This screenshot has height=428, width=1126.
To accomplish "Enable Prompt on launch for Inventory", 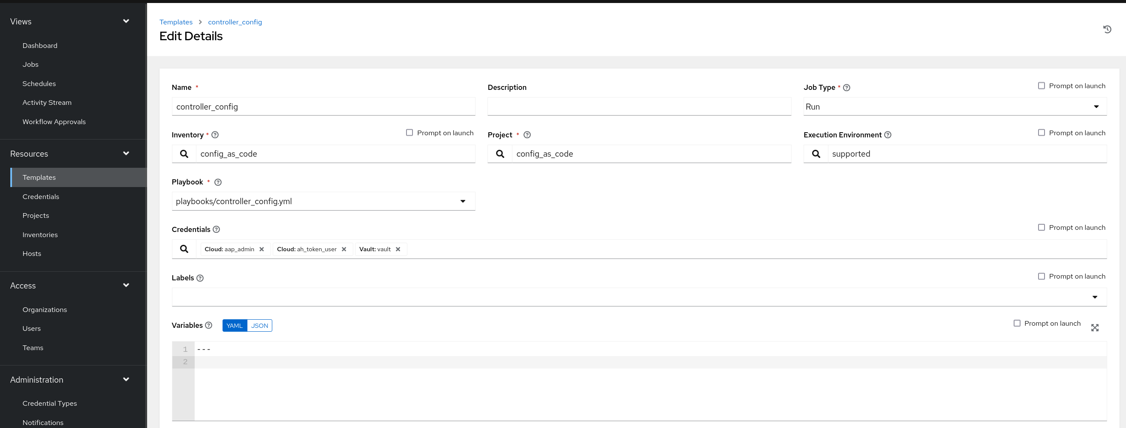I will 409,133.
